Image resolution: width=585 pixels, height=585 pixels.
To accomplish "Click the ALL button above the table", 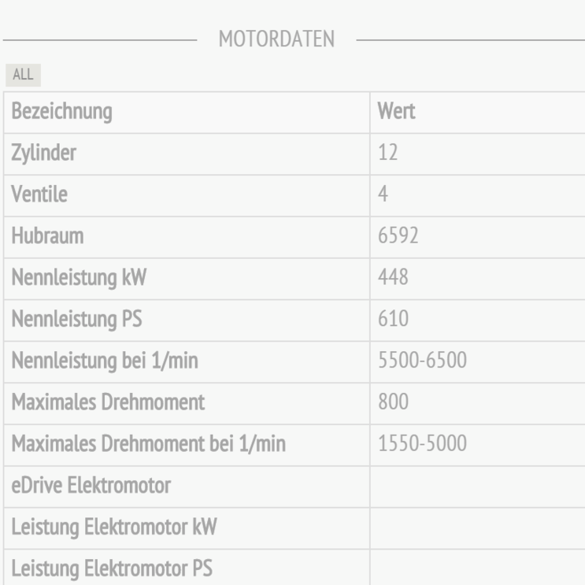I will (22, 76).
